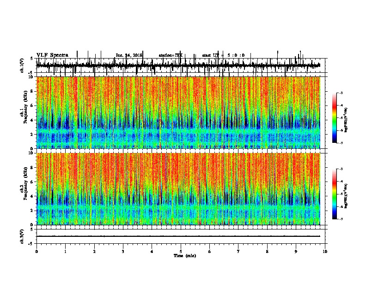Click the ch.2 color bar log(PSD) label
Screen dimensions: 366x282
[346, 196]
